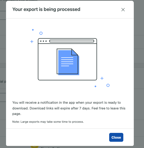Click the note about large exports
This screenshot has width=144, height=148.
click(48, 122)
